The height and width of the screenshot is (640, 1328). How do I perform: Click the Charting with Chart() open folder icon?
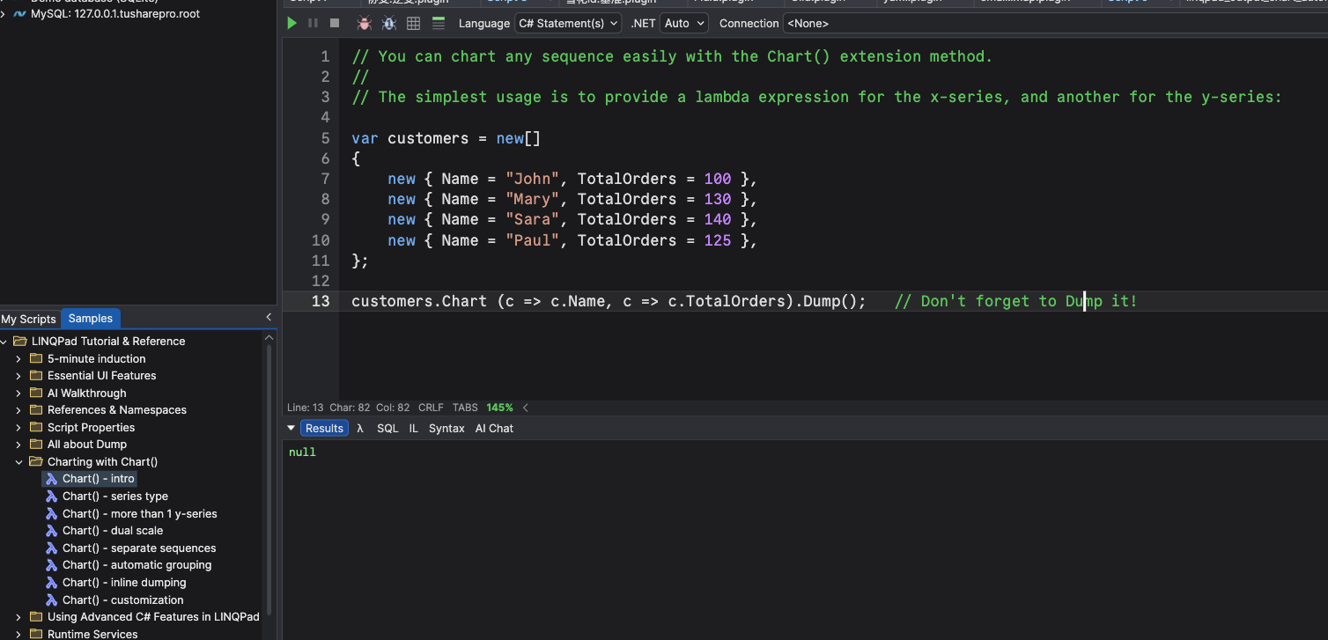36,461
